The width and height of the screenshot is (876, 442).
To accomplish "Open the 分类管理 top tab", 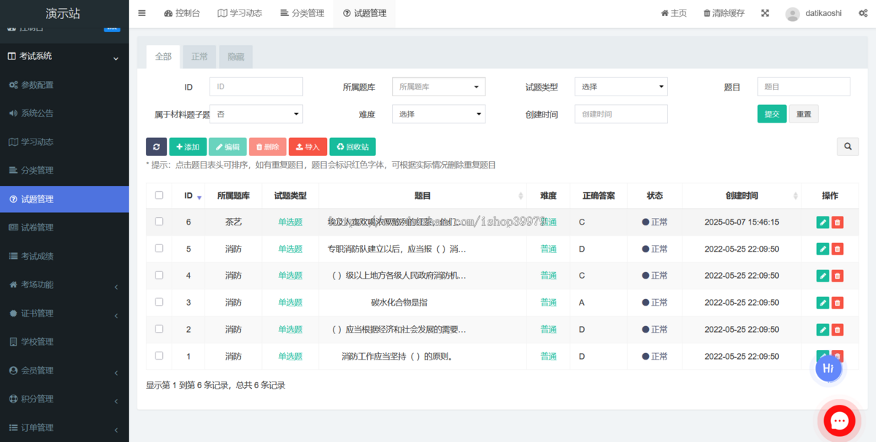I will pyautogui.click(x=302, y=13).
